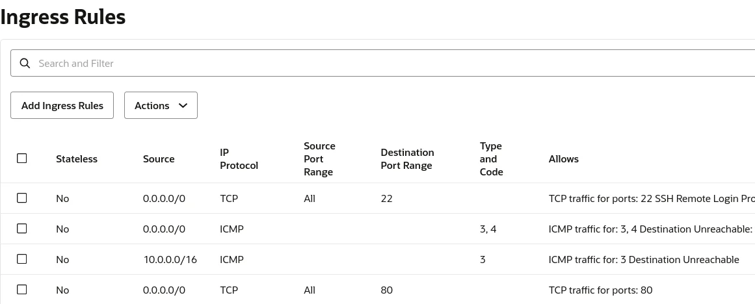Image resolution: width=755 pixels, height=304 pixels.
Task: Click the Allows column header
Action: click(563, 159)
